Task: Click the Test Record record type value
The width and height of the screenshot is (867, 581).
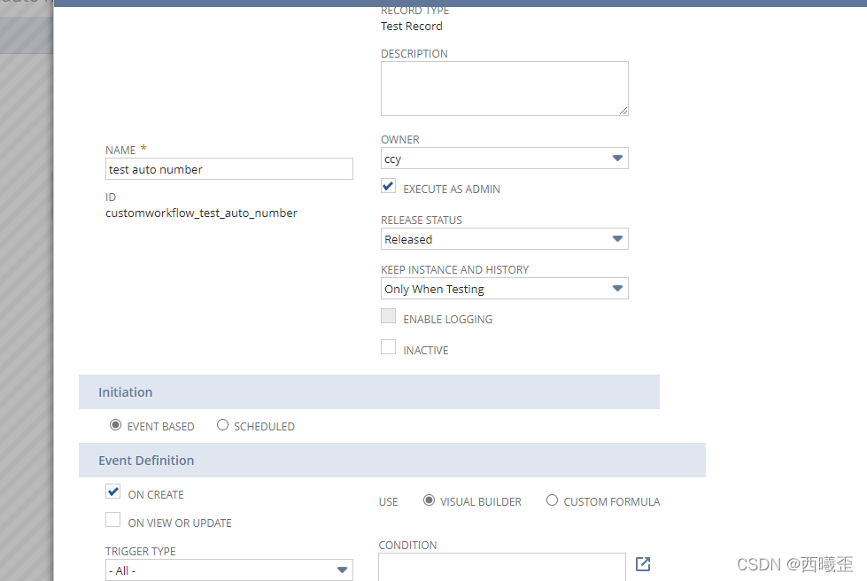Action: (x=412, y=26)
